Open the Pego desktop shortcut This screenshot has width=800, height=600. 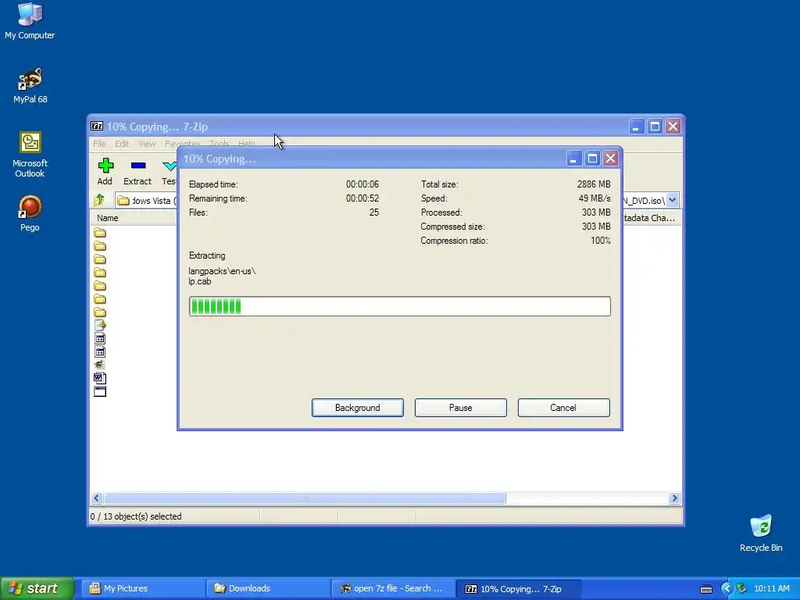pyautogui.click(x=30, y=213)
